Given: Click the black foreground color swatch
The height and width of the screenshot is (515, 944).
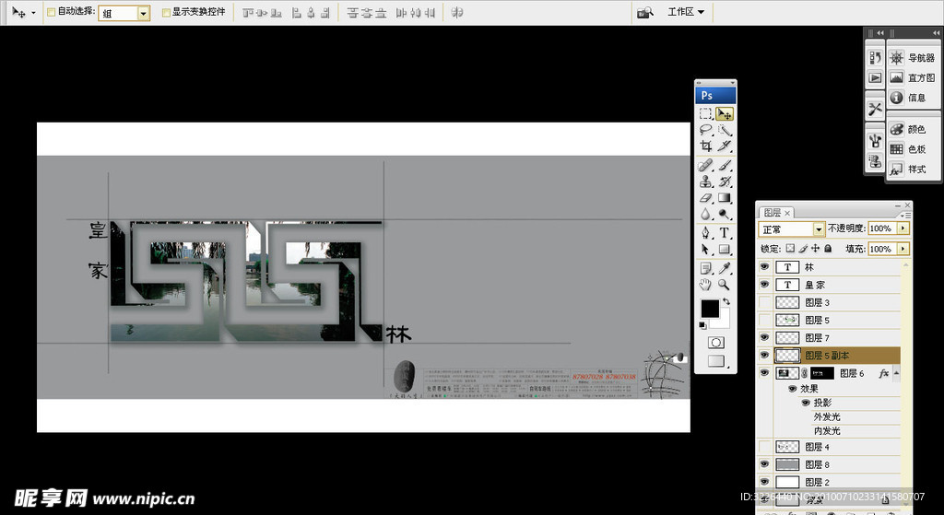Looking at the screenshot, I should (x=710, y=309).
